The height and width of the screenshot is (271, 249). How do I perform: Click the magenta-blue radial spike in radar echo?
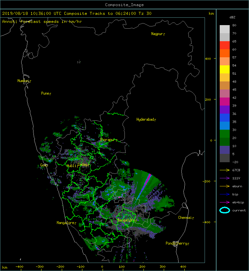pos(144,187)
